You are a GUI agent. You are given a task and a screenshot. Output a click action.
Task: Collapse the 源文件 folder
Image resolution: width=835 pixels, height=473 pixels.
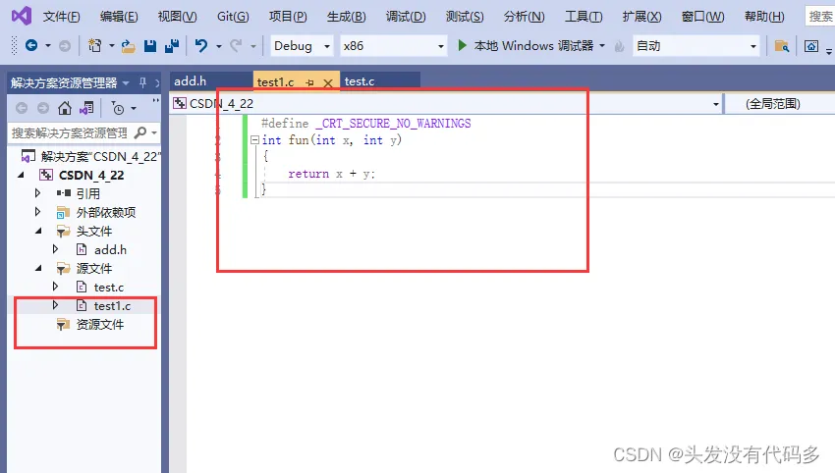point(38,268)
